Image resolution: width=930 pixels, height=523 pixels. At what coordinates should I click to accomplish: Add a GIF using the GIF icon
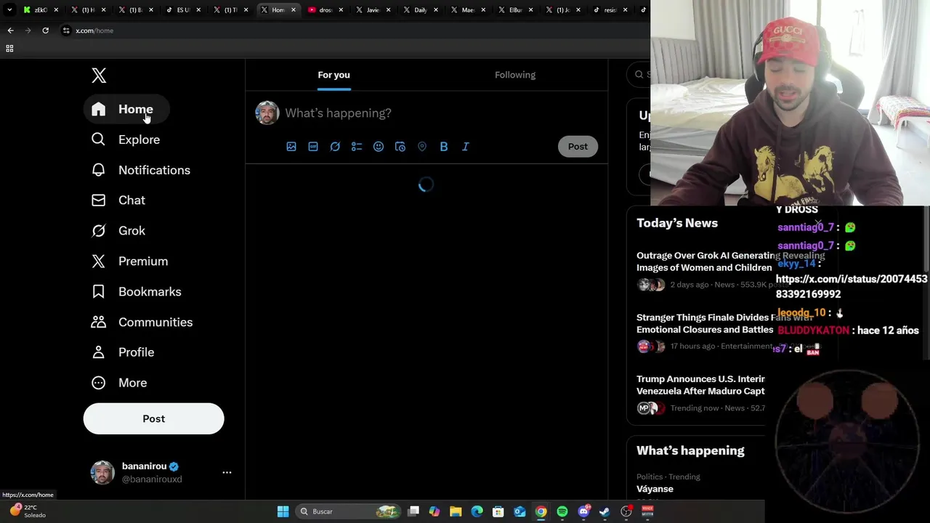(x=313, y=147)
